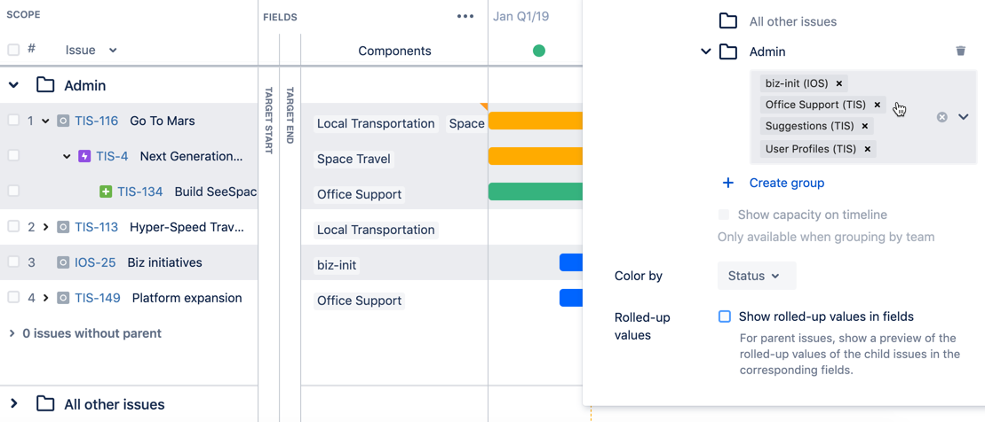Clear all selected components in Admin group
Viewport: 985px width, 422px height.
point(941,117)
